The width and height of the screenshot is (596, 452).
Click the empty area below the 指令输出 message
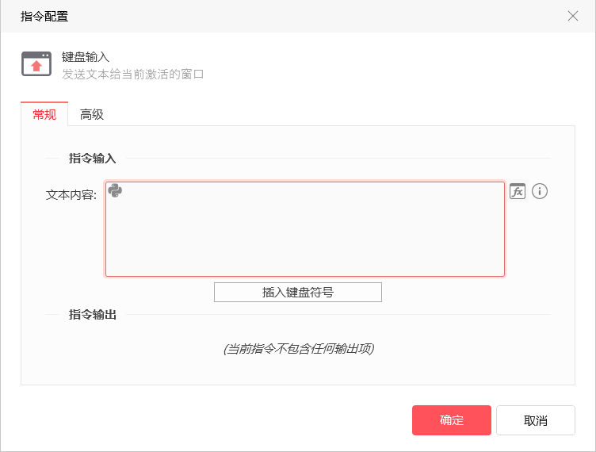(298, 370)
